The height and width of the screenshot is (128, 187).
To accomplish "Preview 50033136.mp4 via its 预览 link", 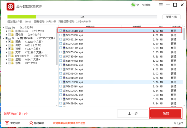I will point(174,39).
